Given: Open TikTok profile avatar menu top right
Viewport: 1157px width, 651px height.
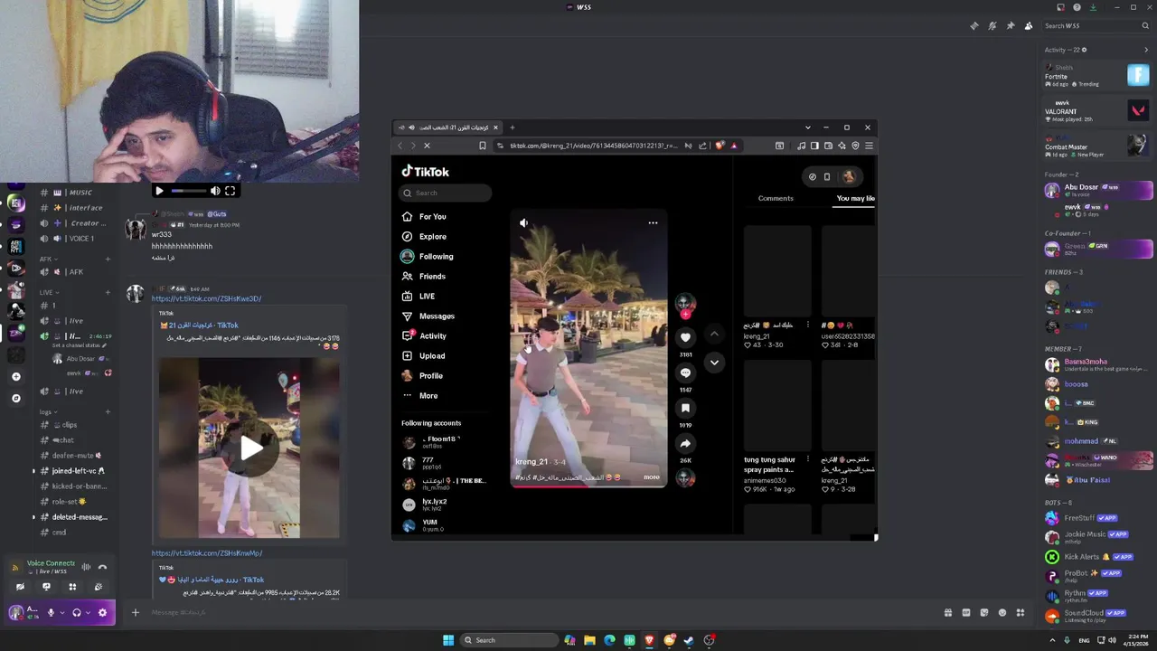Looking at the screenshot, I should click(x=848, y=176).
